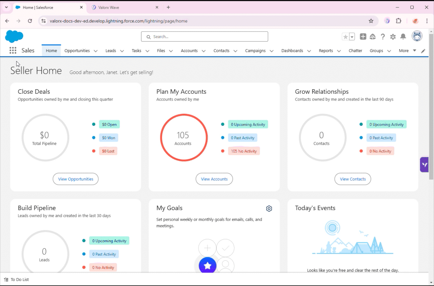Edit navigation bar with pencil icon

pos(423,51)
